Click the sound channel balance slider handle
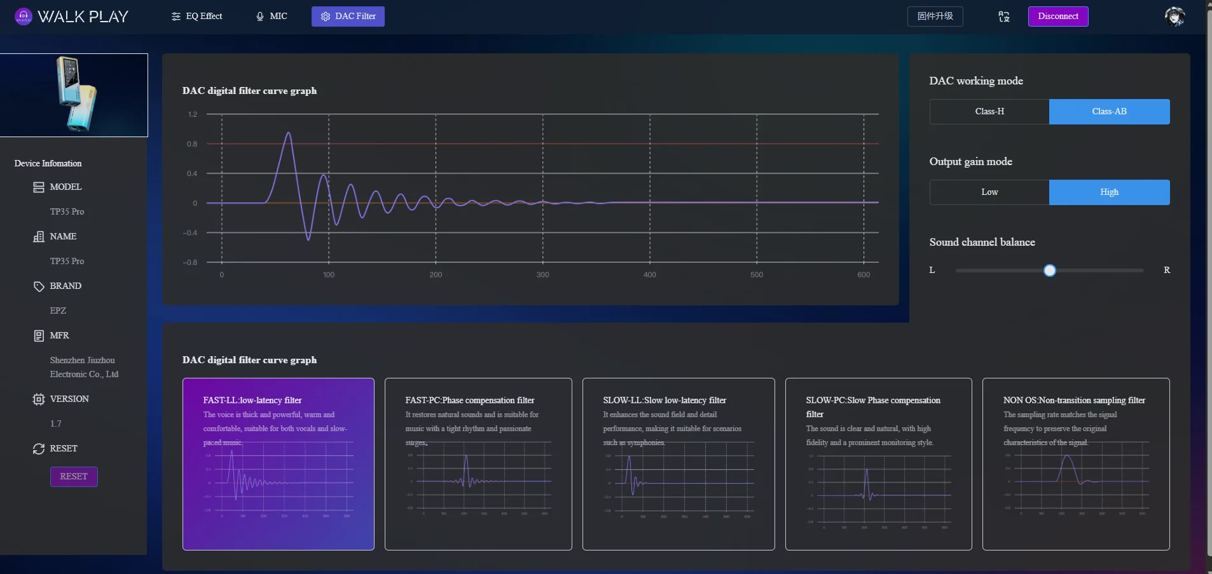Viewport: 1212px width, 574px height. pyautogui.click(x=1050, y=270)
